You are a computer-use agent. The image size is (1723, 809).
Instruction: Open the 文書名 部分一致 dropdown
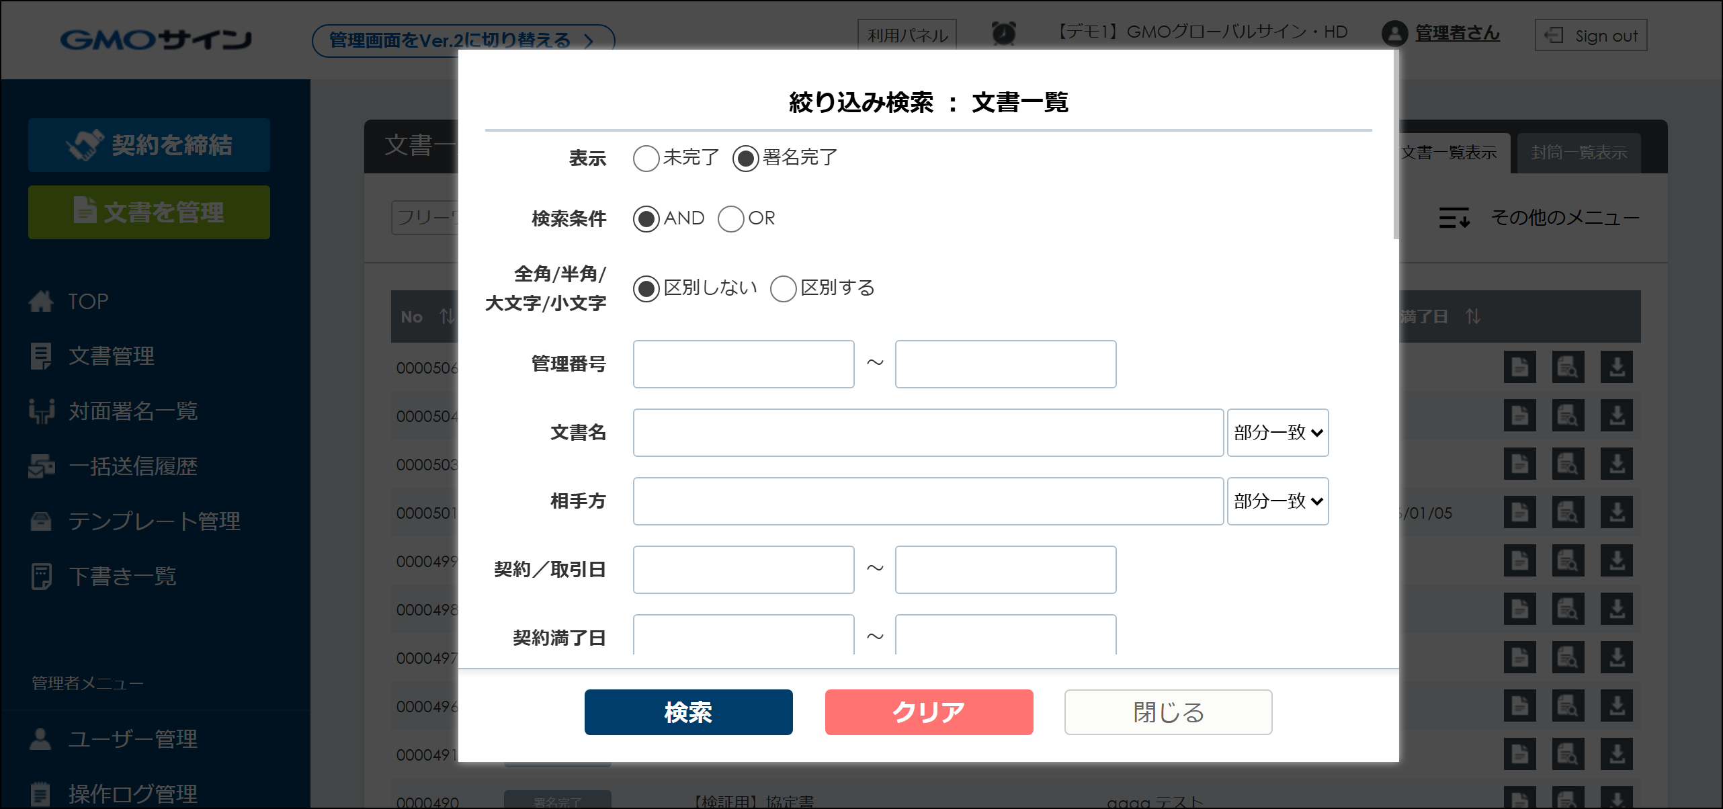[x=1277, y=433]
